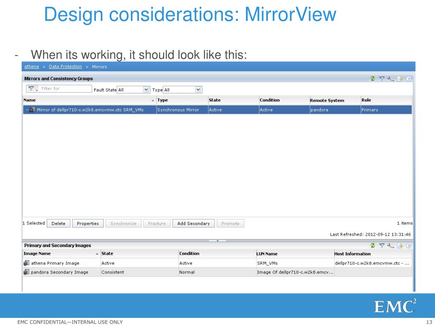Click the mirror icon beside Mirror of dellpr710-c
This screenshot has width=435, height=326.
tap(32, 110)
